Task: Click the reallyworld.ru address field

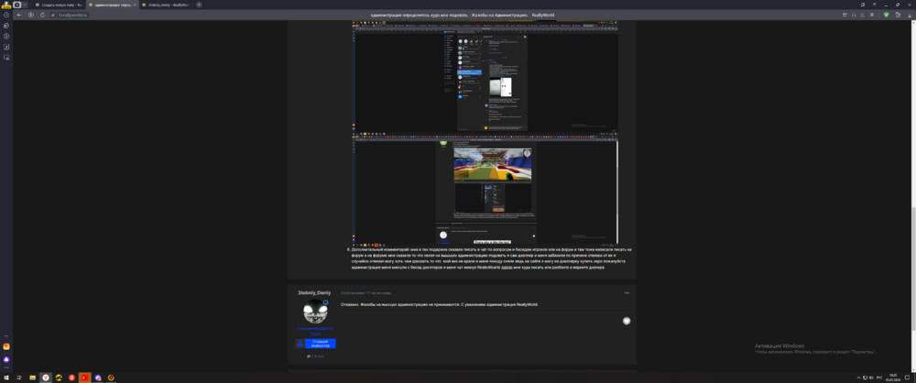Action: [73, 15]
